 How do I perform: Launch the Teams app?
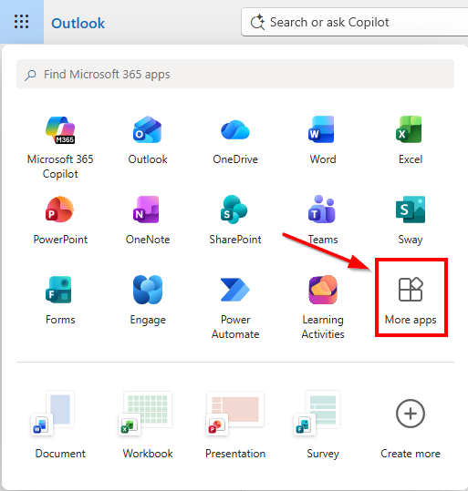pyautogui.click(x=323, y=220)
